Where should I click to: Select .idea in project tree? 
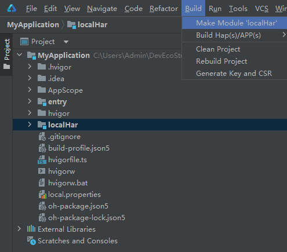(56, 79)
